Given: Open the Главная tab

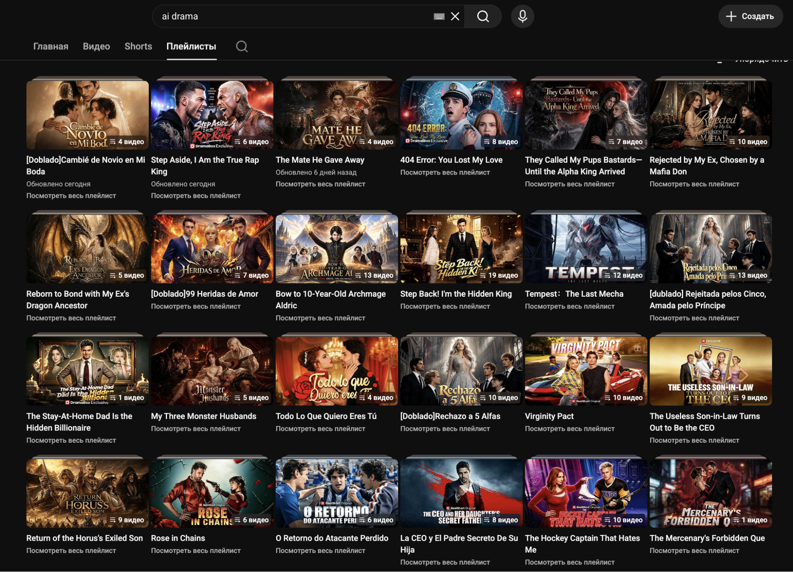Looking at the screenshot, I should coord(51,46).
